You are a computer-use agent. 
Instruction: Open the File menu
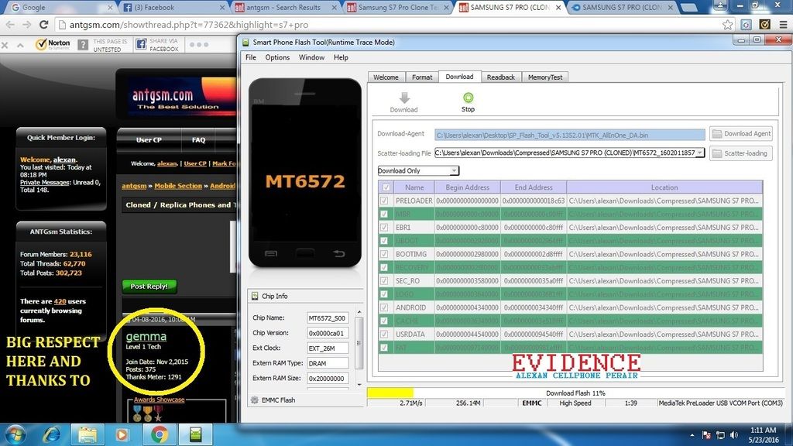[251, 57]
